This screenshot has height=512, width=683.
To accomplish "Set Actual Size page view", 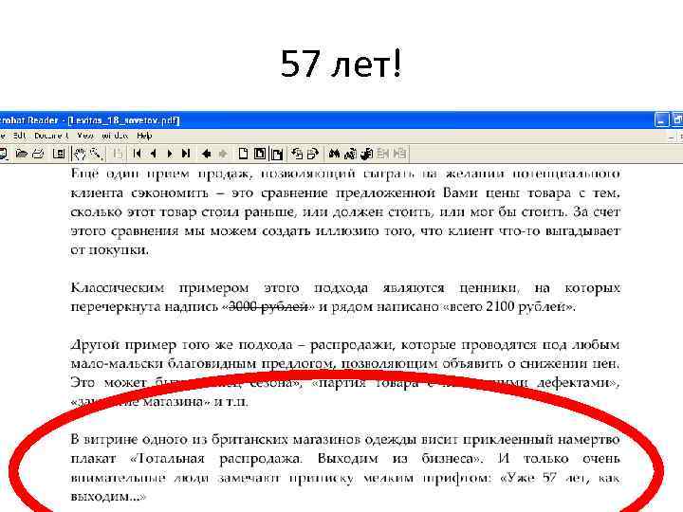I will (243, 154).
